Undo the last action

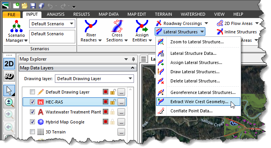point(50,6)
